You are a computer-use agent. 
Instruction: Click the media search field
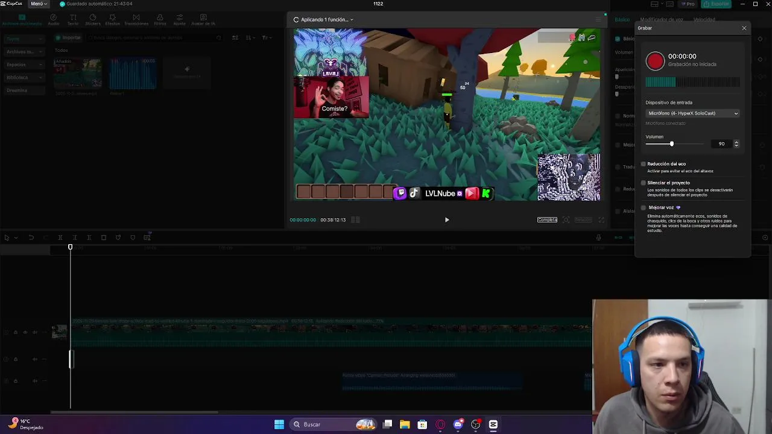coord(156,38)
